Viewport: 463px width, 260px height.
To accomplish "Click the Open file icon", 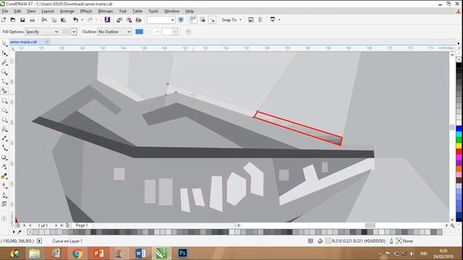I will tap(13, 19).
